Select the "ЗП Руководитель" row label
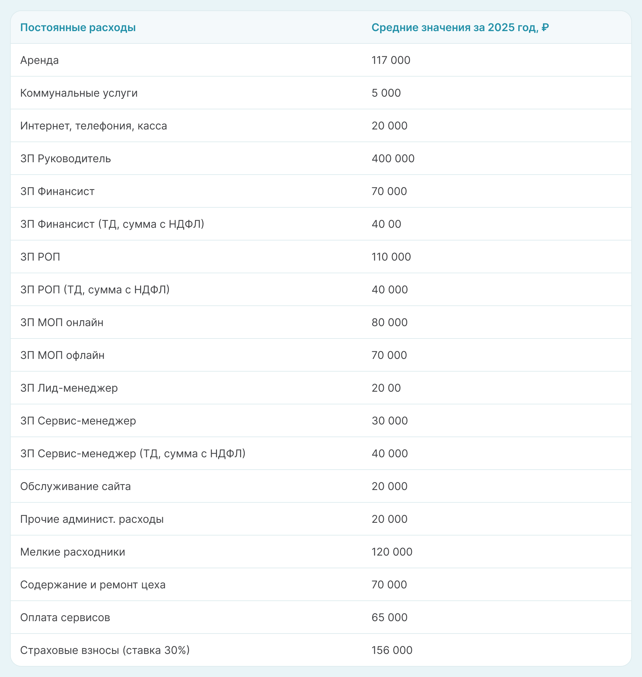This screenshot has width=642, height=677. (65, 159)
